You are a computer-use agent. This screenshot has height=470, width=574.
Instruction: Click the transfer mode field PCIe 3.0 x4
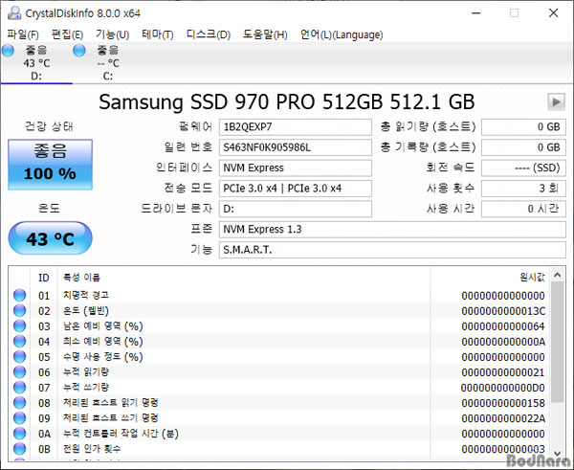[x=296, y=189]
